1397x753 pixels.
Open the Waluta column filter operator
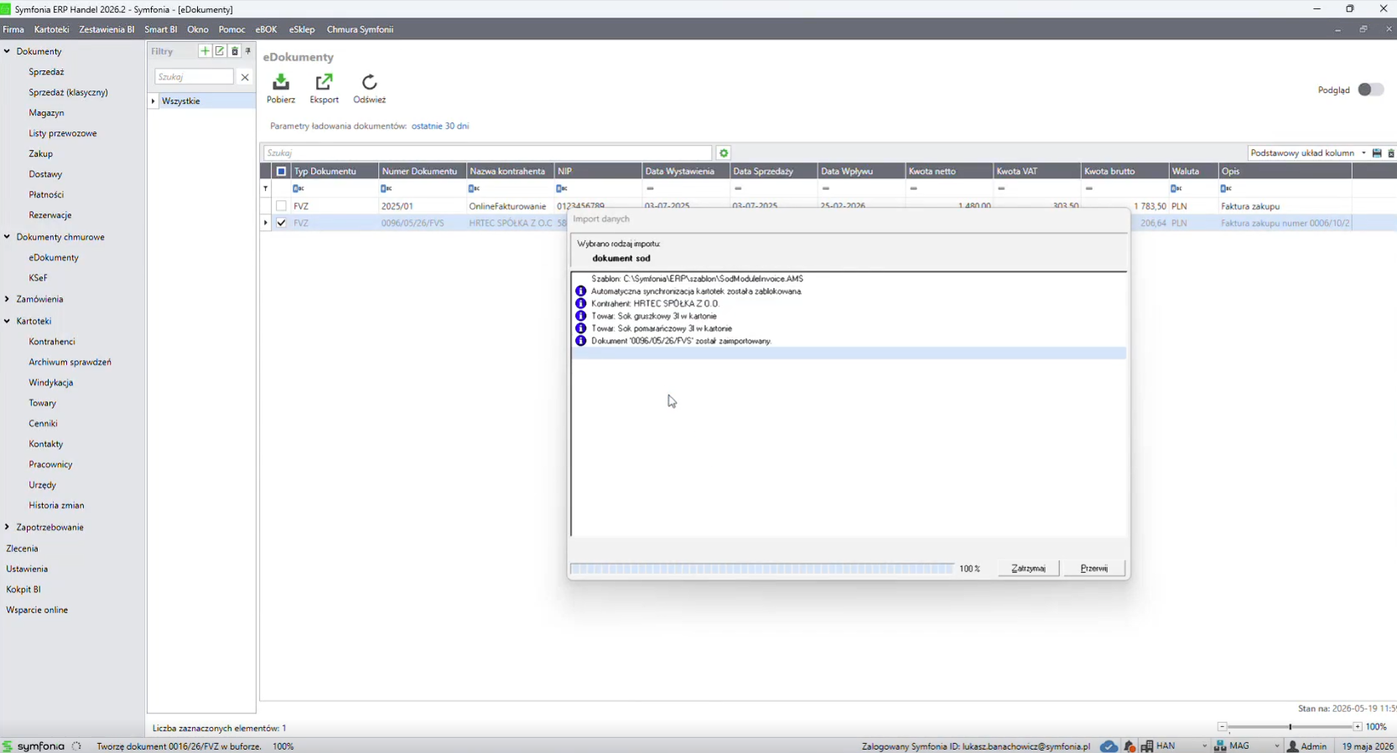(x=1176, y=188)
